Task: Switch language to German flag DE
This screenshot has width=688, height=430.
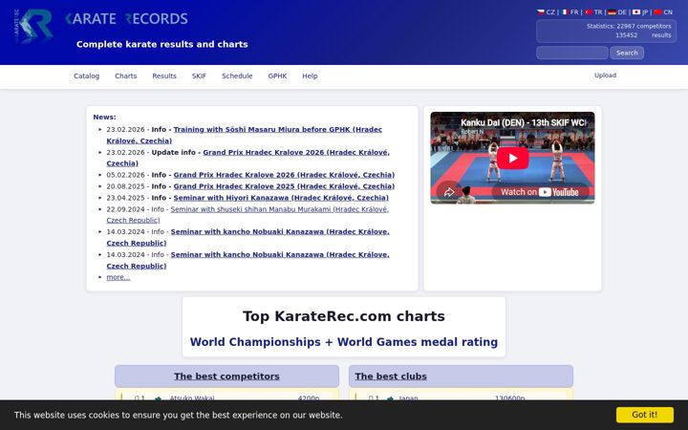Action: point(617,12)
